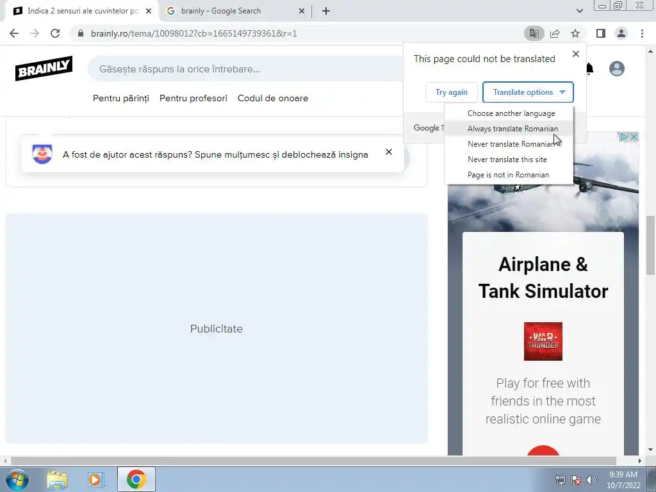The width and height of the screenshot is (656, 492).
Task: Click the War Thunder logo in ad
Action: [543, 341]
